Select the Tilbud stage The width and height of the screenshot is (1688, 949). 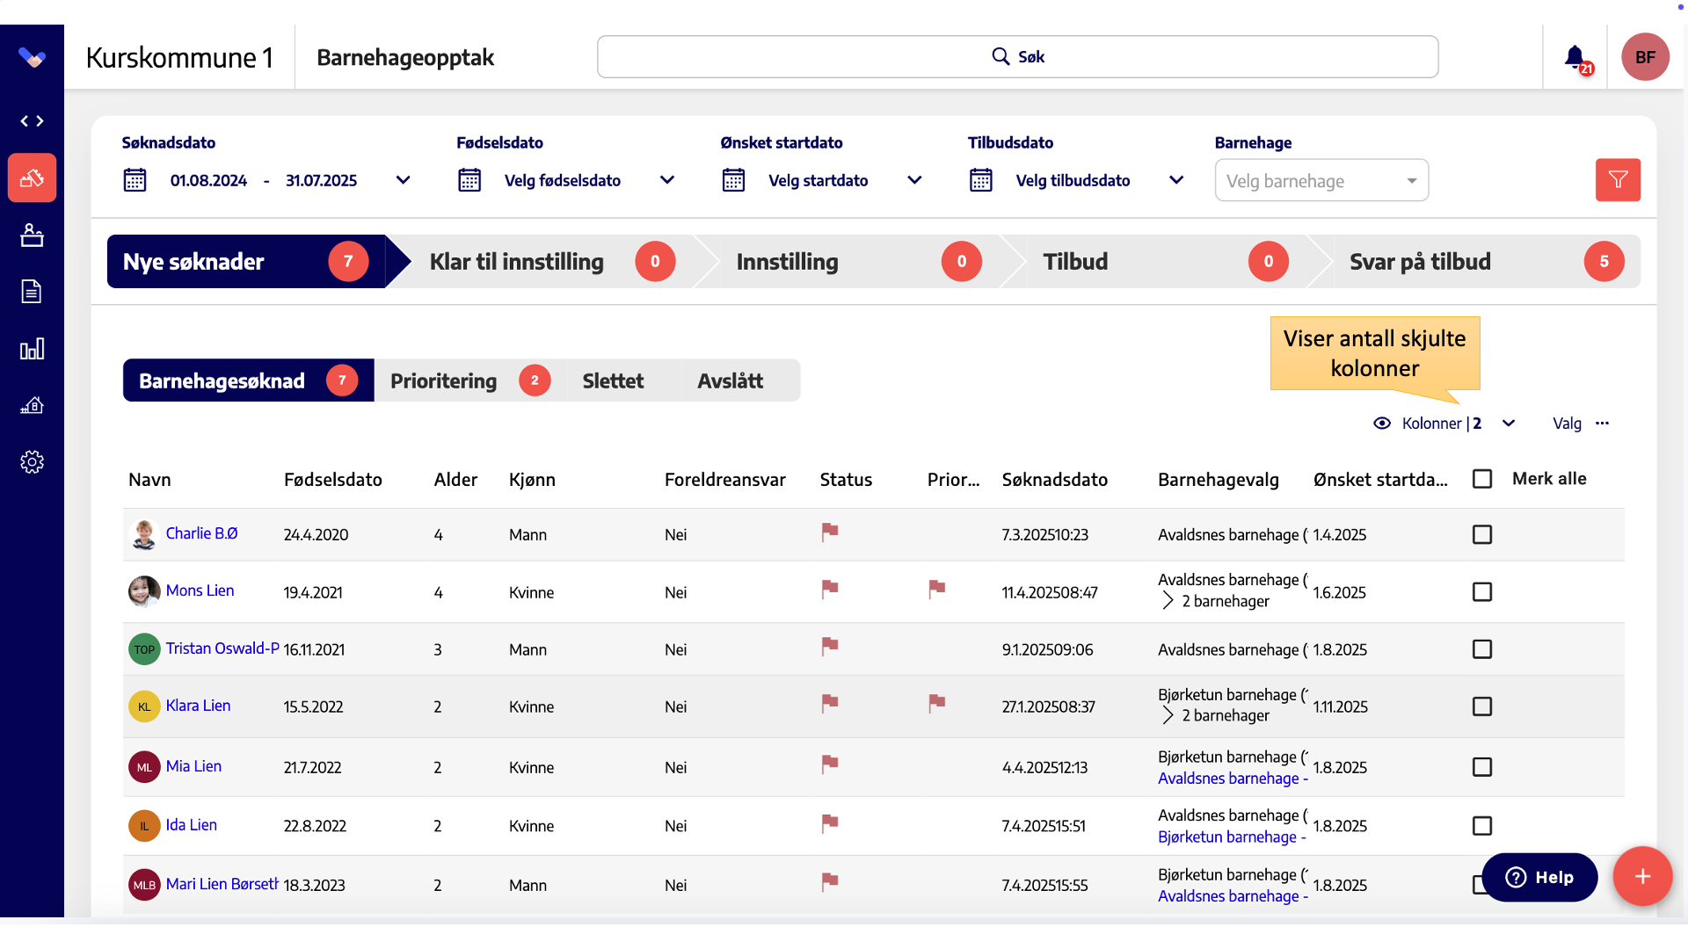click(x=1165, y=261)
